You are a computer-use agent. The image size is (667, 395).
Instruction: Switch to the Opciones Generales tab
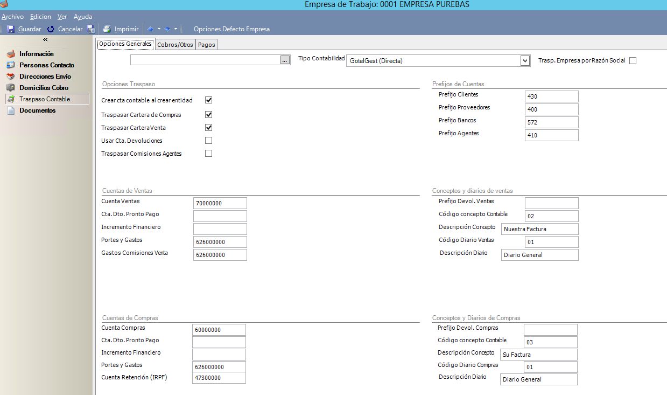click(x=125, y=44)
